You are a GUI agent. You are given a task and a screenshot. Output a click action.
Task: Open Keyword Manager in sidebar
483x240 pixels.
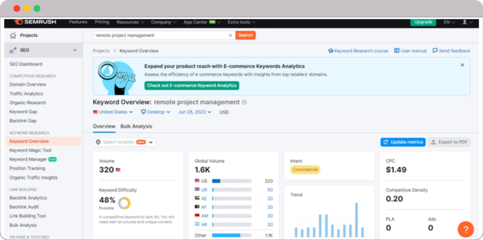pyautogui.click(x=28, y=159)
